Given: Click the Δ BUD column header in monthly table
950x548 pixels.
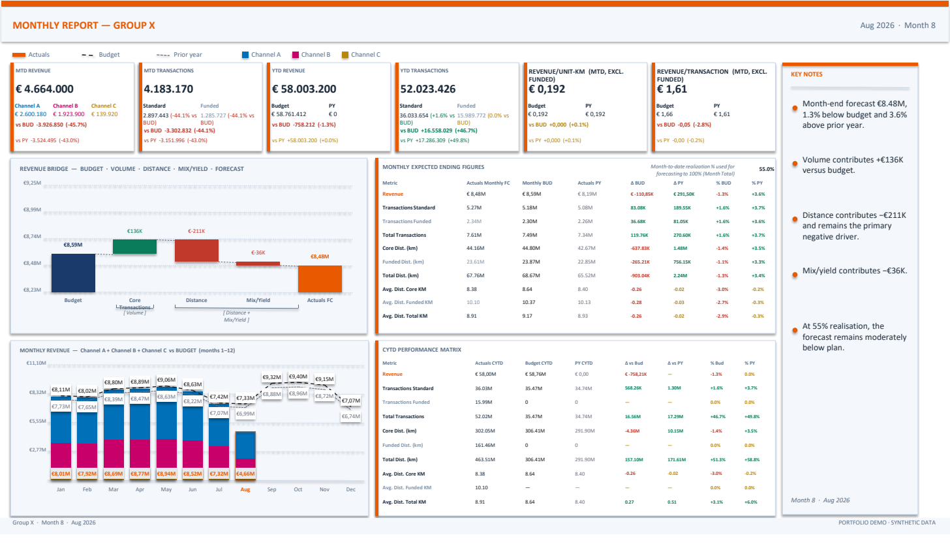Looking at the screenshot, I should point(637,183).
